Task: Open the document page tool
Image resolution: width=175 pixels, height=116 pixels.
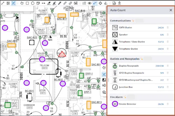Action: (114, 3)
